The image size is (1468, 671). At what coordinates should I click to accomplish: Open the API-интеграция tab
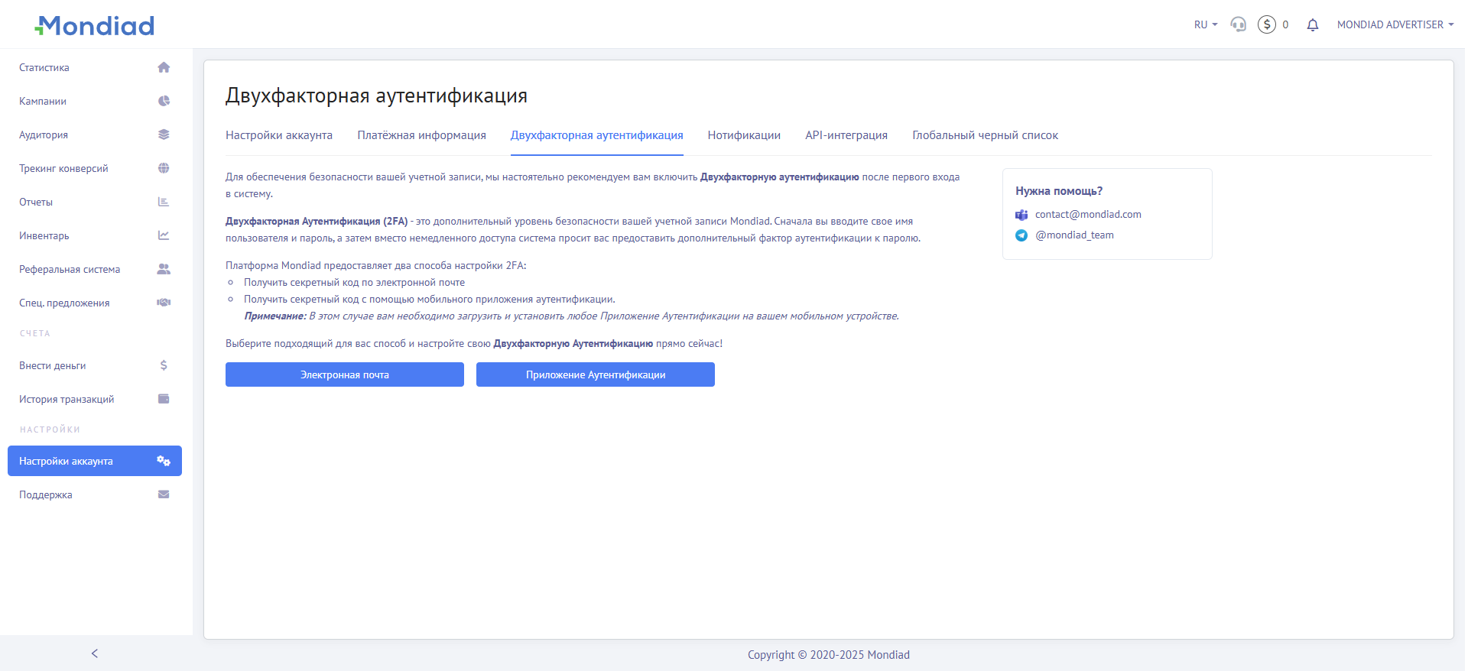(846, 135)
